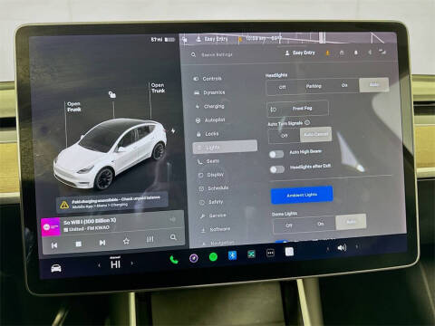This screenshot has width=435, height=326.
Task: Stop the media playback
Action: tap(79, 244)
